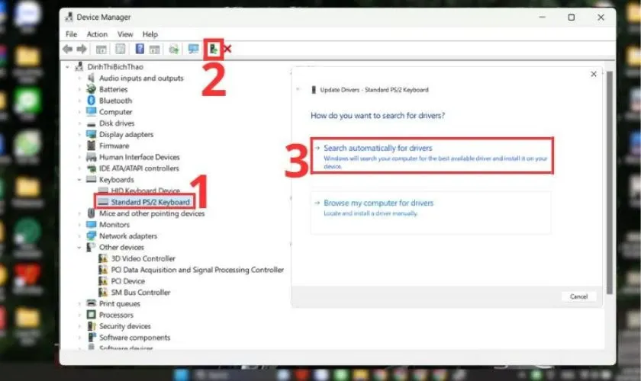Image resolution: width=641 pixels, height=381 pixels.
Task: Open the View menu
Action: click(125, 34)
